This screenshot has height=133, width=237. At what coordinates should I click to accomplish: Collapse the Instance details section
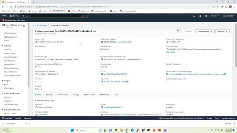tap(36, 100)
